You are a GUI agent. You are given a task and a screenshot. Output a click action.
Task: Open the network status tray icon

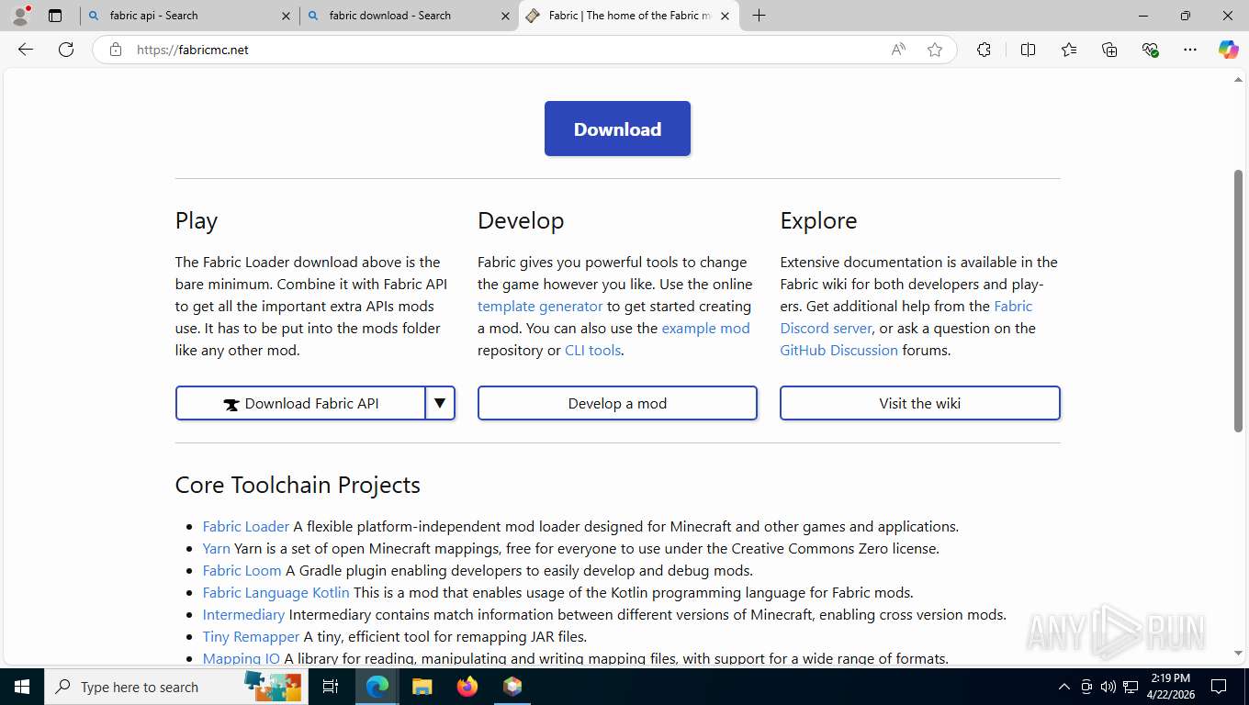pos(1130,687)
